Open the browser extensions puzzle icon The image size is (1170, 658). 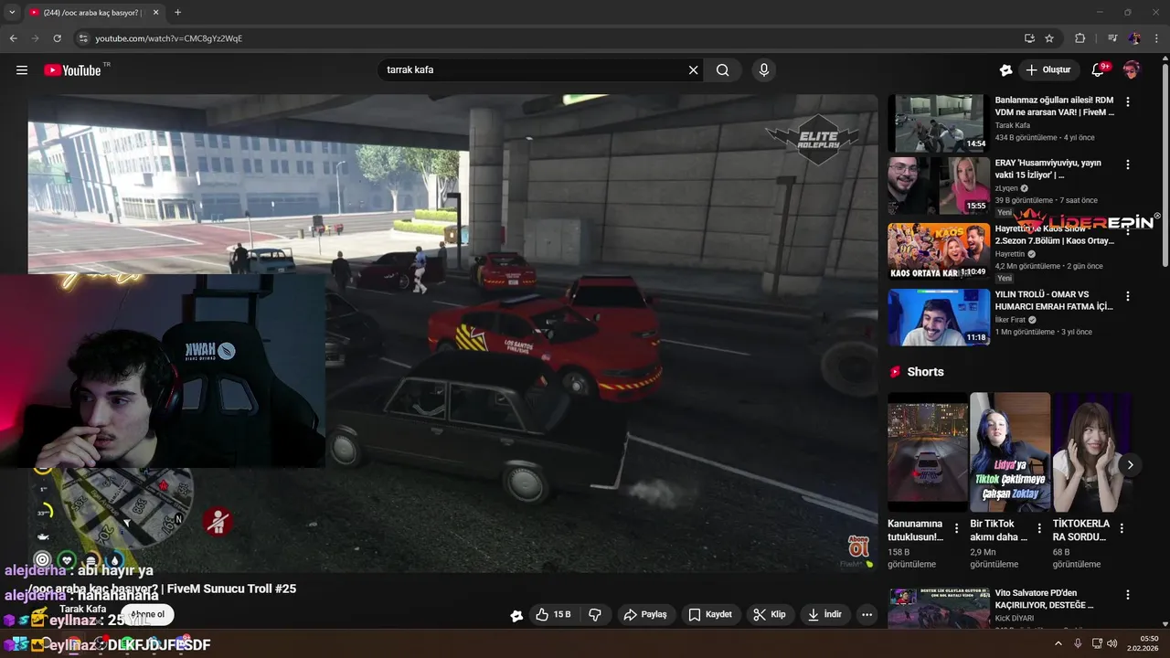pyautogui.click(x=1080, y=38)
